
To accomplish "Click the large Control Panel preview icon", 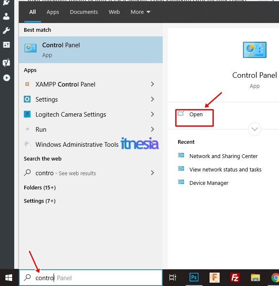I will click(255, 50).
